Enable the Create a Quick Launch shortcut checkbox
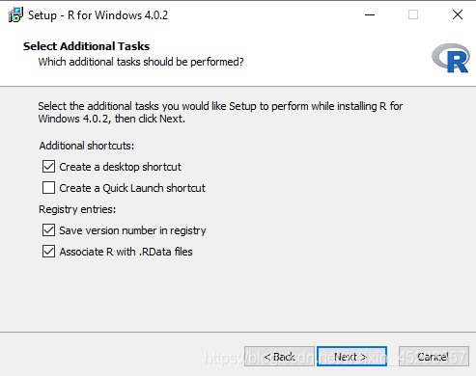Screen dimensions: 476x376 pyautogui.click(x=48, y=188)
